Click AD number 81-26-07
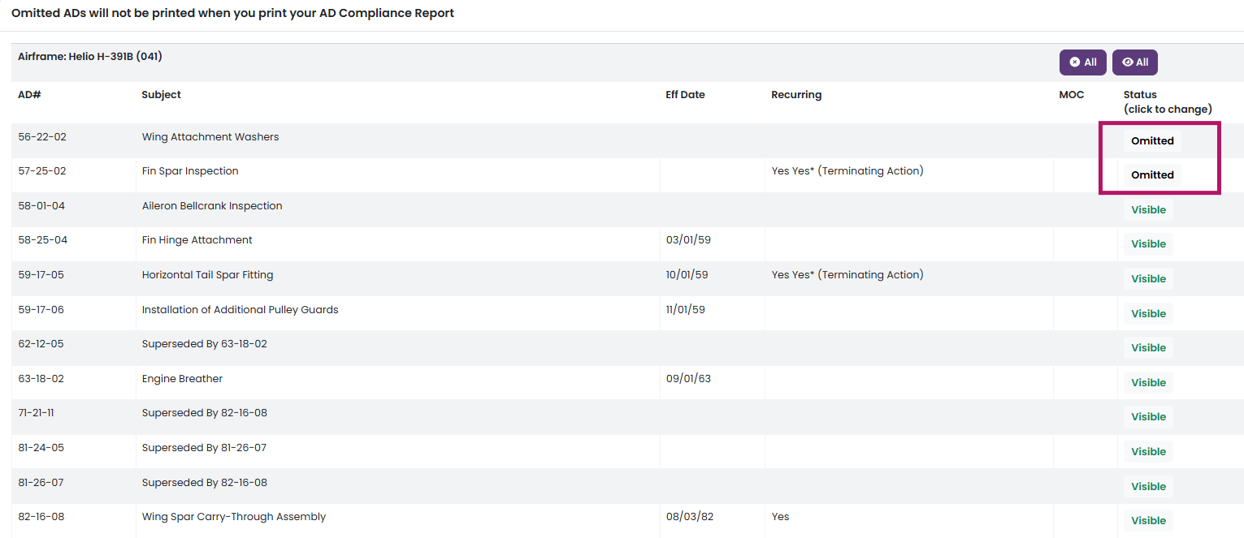The image size is (1244, 538). [x=41, y=483]
